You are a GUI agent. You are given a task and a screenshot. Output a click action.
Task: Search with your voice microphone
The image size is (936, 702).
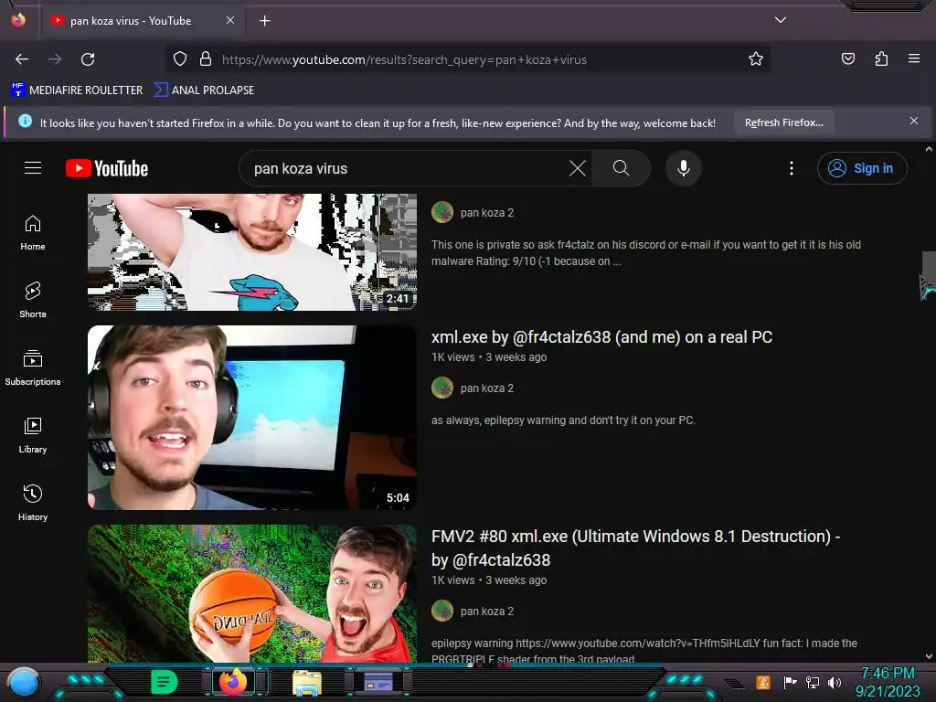point(684,168)
